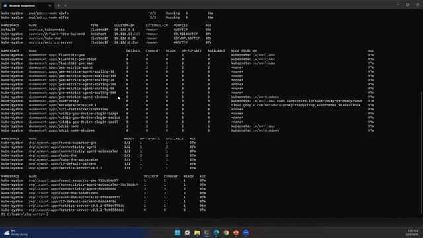Open the new-tab profile dropdown arrow
This screenshot has width=423, height=238.
tap(65, 5)
